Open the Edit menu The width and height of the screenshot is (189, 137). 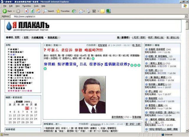tap(11, 6)
